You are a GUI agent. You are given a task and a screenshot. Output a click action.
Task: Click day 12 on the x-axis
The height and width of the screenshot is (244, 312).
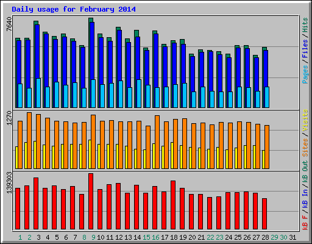tap(119, 237)
